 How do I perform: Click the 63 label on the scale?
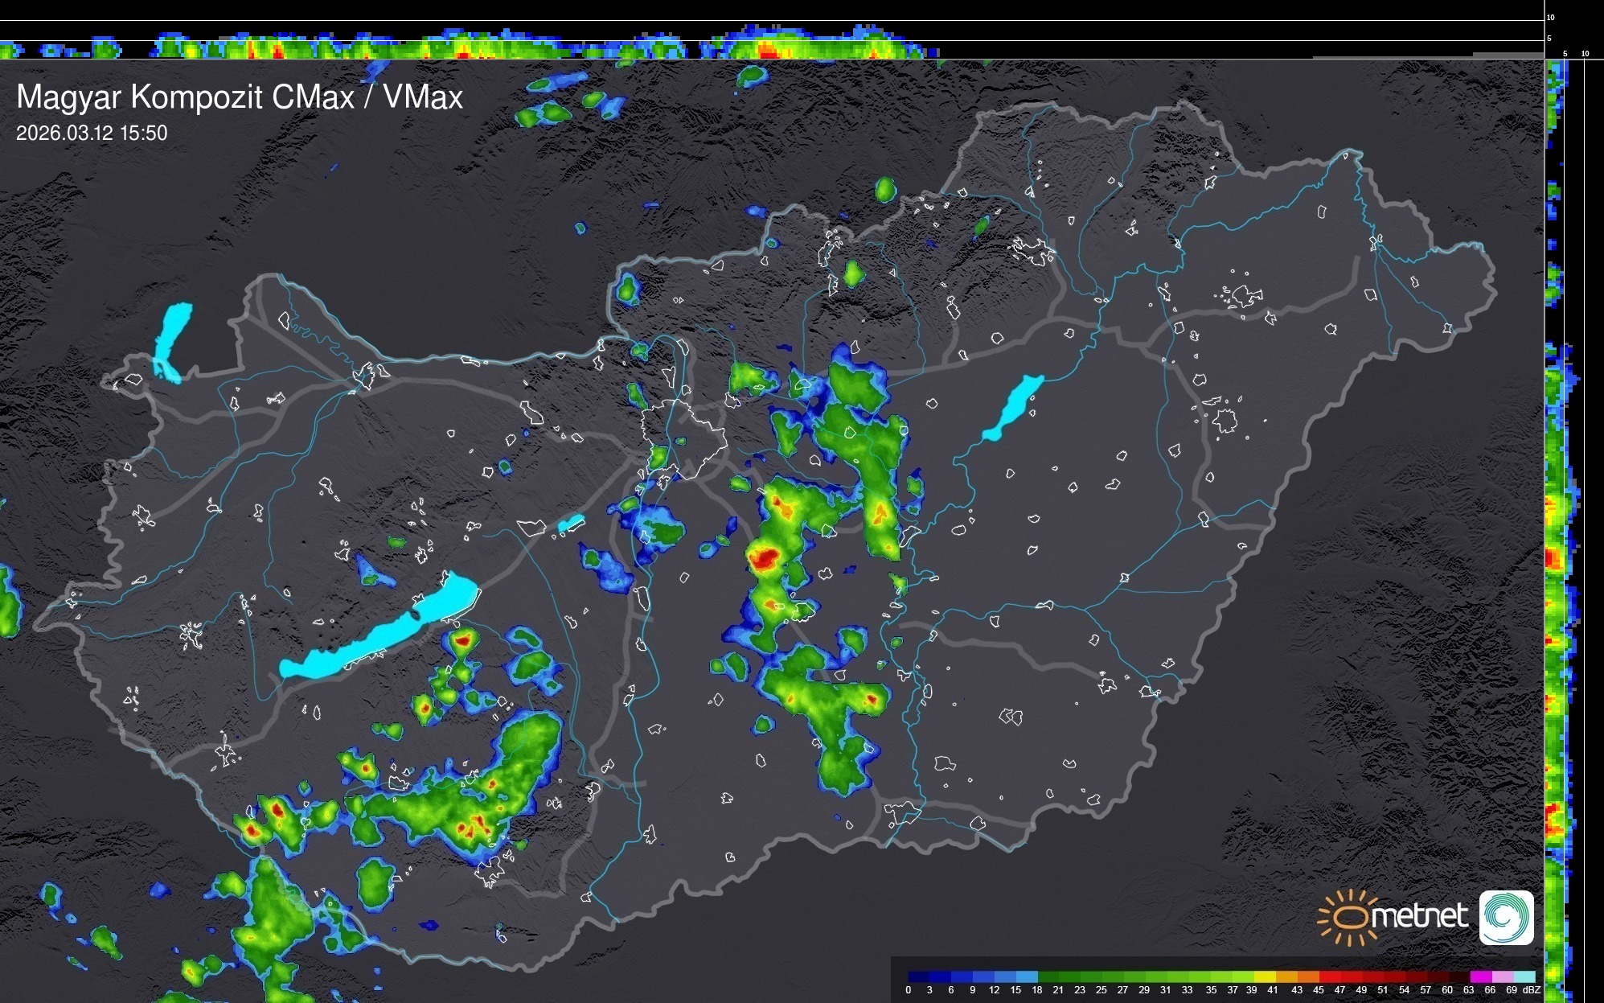point(1468,990)
